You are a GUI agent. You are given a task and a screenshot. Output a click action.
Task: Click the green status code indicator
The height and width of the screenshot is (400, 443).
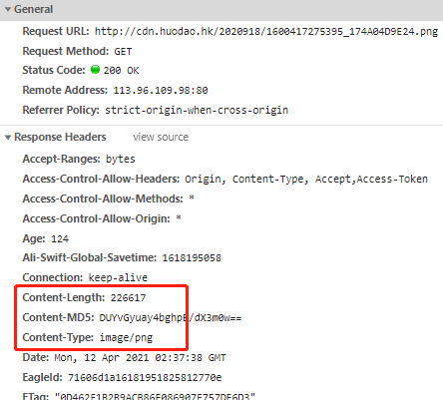click(95, 70)
